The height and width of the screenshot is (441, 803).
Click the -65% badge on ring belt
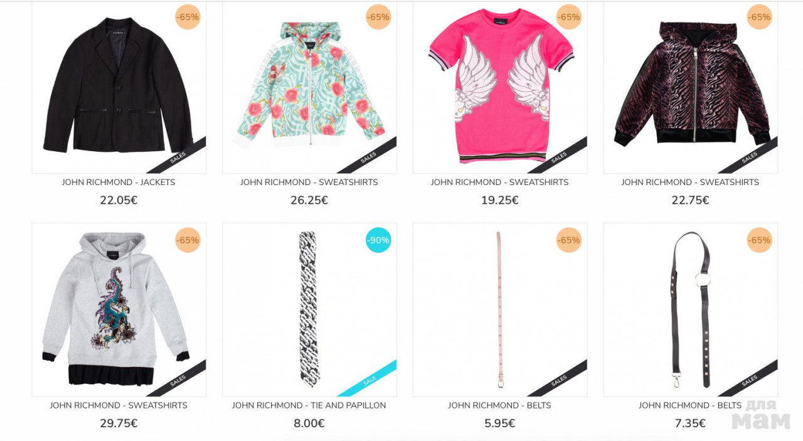click(760, 240)
